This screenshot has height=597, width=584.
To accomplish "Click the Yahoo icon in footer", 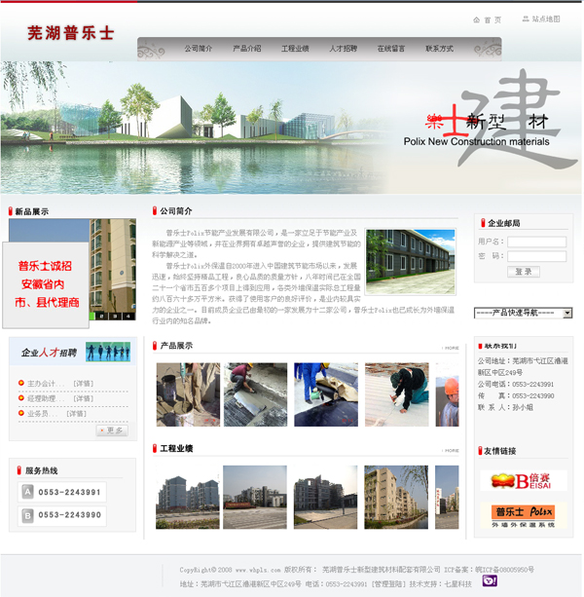I will (x=489, y=581).
